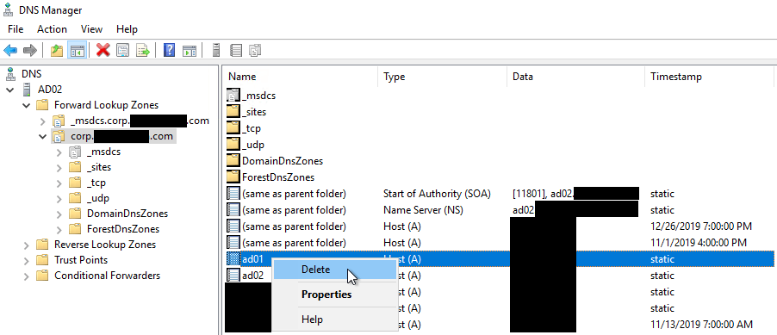The image size is (777, 335).
Task: Select DomainDnsZones folder in the list
Action: click(275, 161)
